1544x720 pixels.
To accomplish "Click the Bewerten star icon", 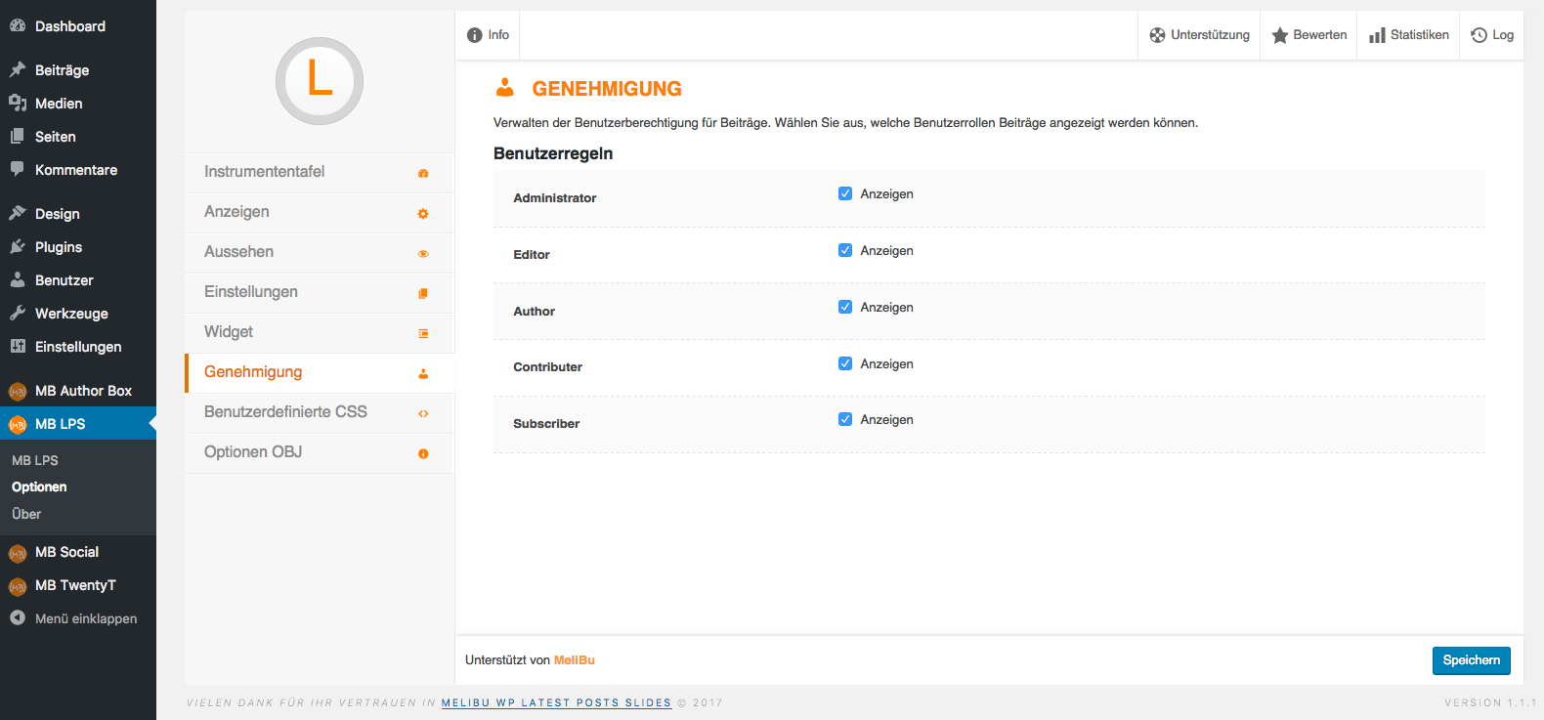I will [1279, 35].
